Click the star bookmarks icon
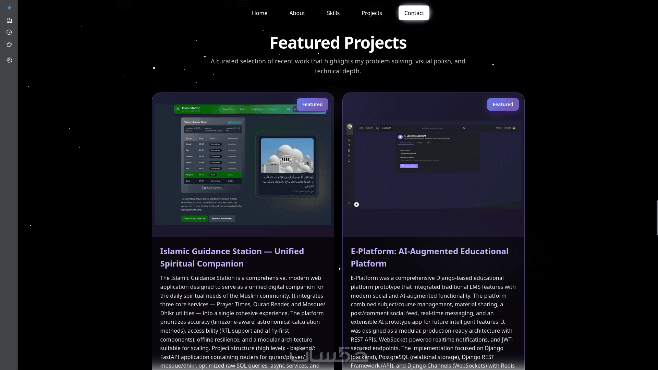658x370 pixels. (9, 45)
